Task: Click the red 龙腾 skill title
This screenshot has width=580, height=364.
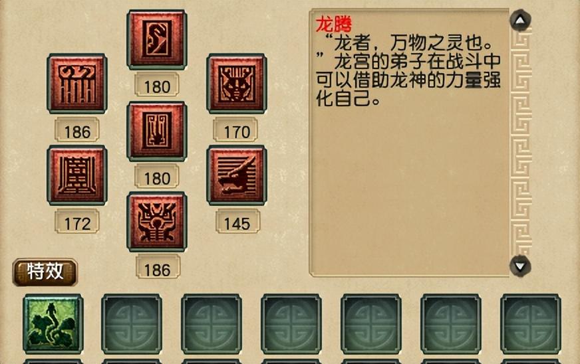Action: coord(334,24)
